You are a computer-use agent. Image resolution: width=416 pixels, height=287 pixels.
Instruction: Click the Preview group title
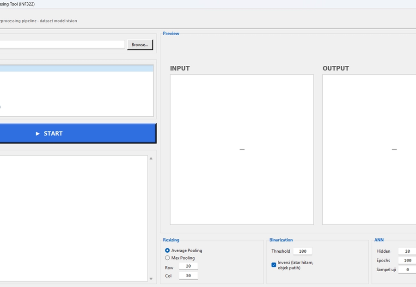[x=171, y=33]
